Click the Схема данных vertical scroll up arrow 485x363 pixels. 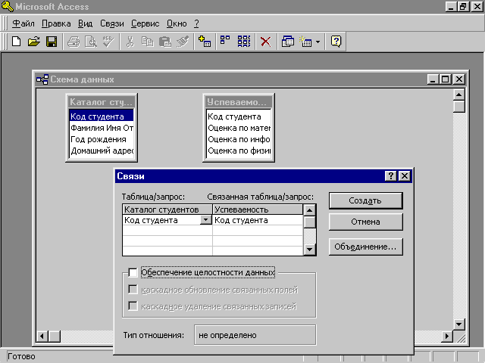point(458,95)
